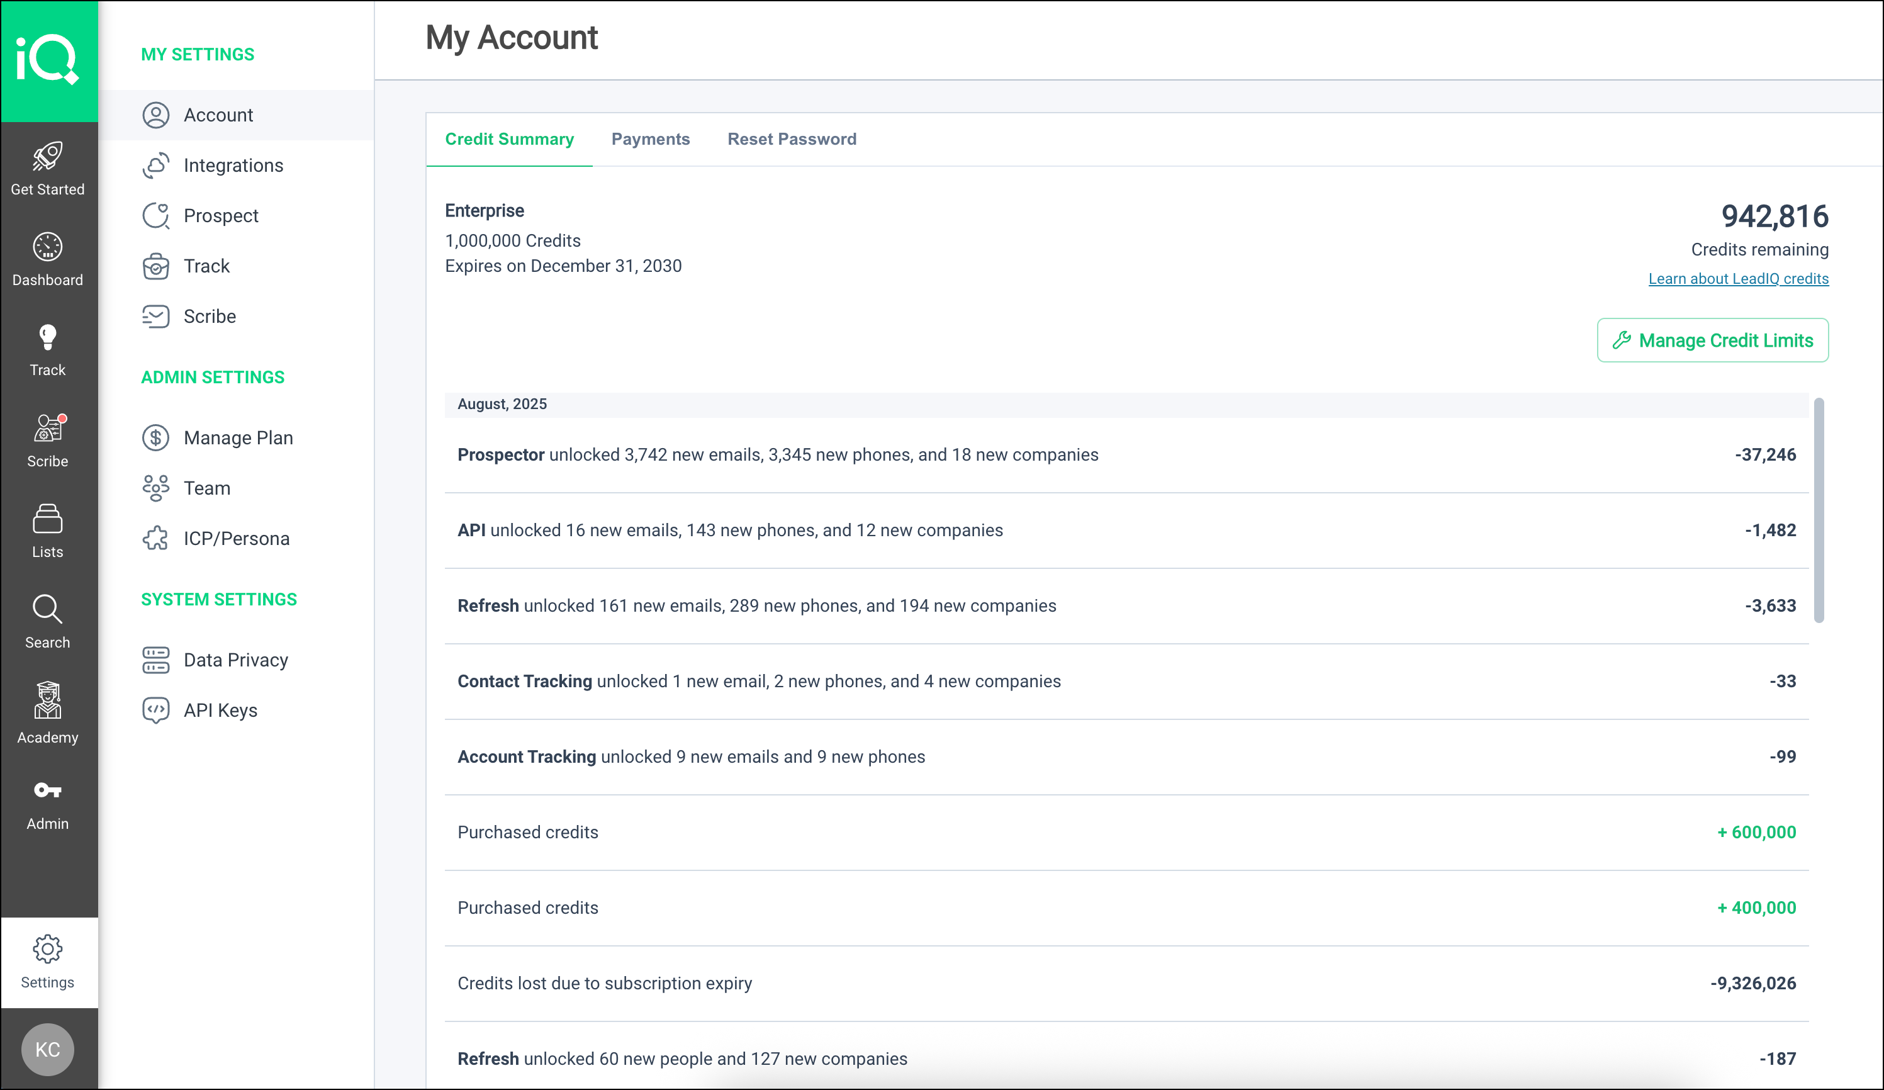The image size is (1884, 1090).
Task: Open the Learn about LeadIQ credits link
Action: pyautogui.click(x=1737, y=278)
